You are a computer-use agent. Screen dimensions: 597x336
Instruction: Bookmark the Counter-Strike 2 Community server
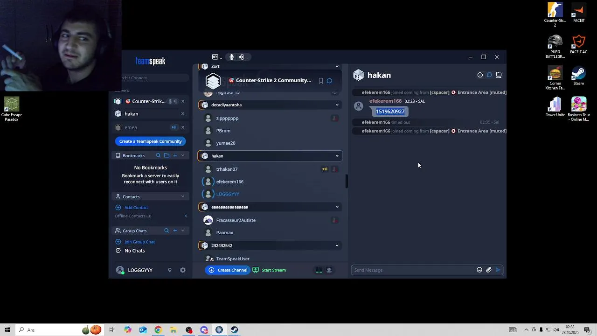tap(320, 81)
